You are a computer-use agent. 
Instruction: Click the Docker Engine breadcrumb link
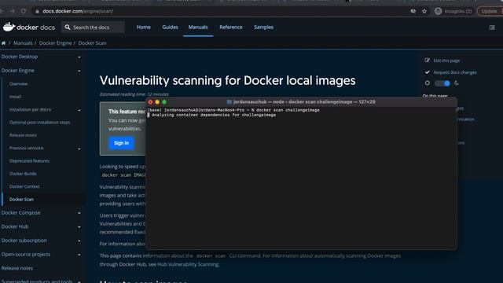pyautogui.click(x=56, y=43)
